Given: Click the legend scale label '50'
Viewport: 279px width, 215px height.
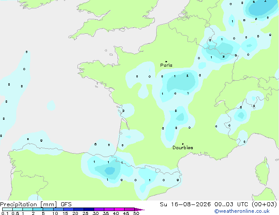Looking at the screenshot, I should click(136, 213).
